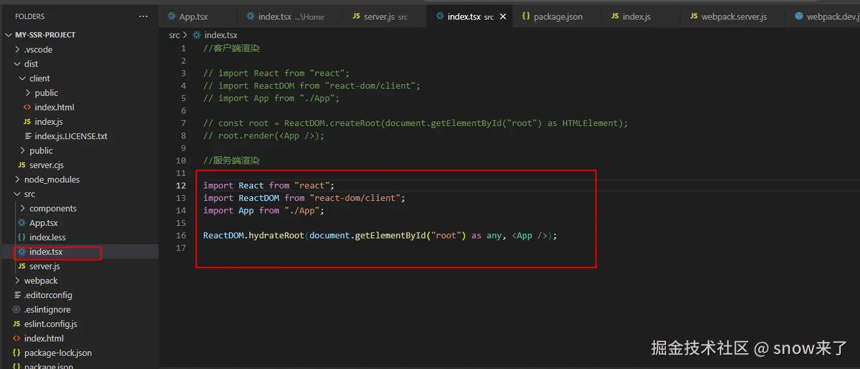The height and width of the screenshot is (369, 860).
Task: Click the circle icon beside .eslintignore
Action: coord(16,309)
